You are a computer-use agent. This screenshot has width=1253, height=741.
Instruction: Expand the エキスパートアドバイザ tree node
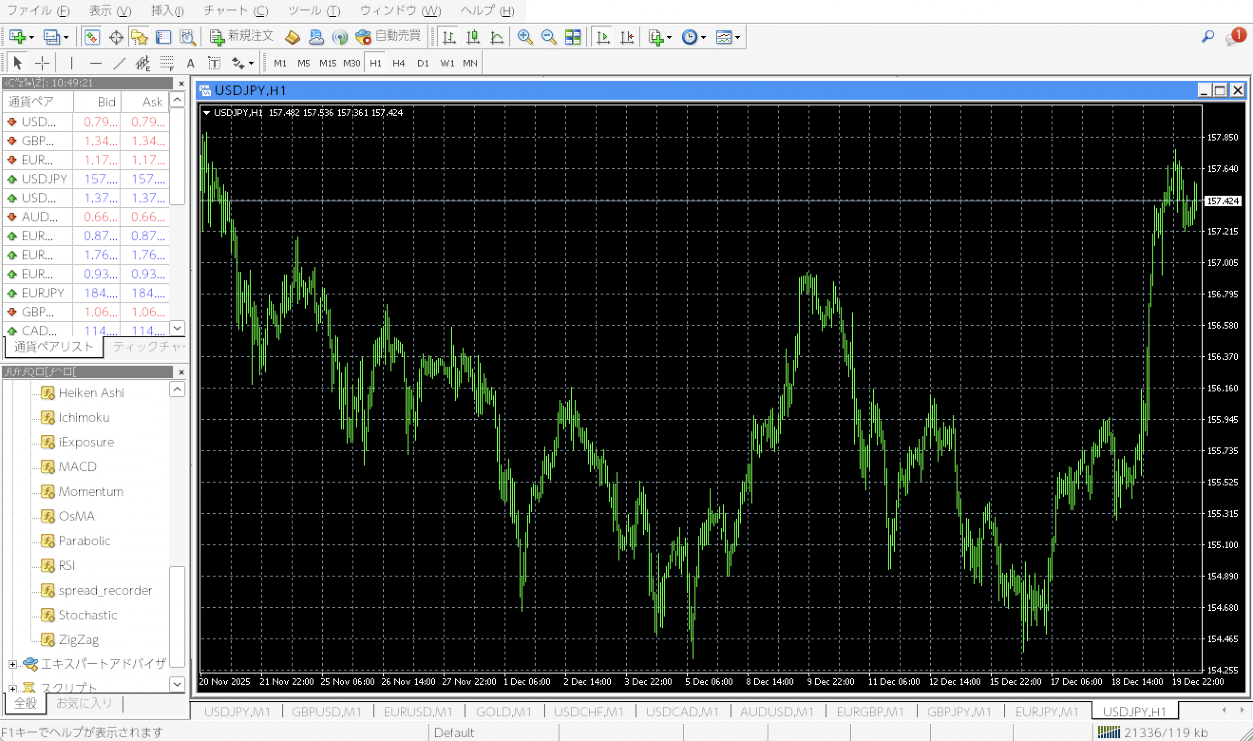tap(12, 664)
